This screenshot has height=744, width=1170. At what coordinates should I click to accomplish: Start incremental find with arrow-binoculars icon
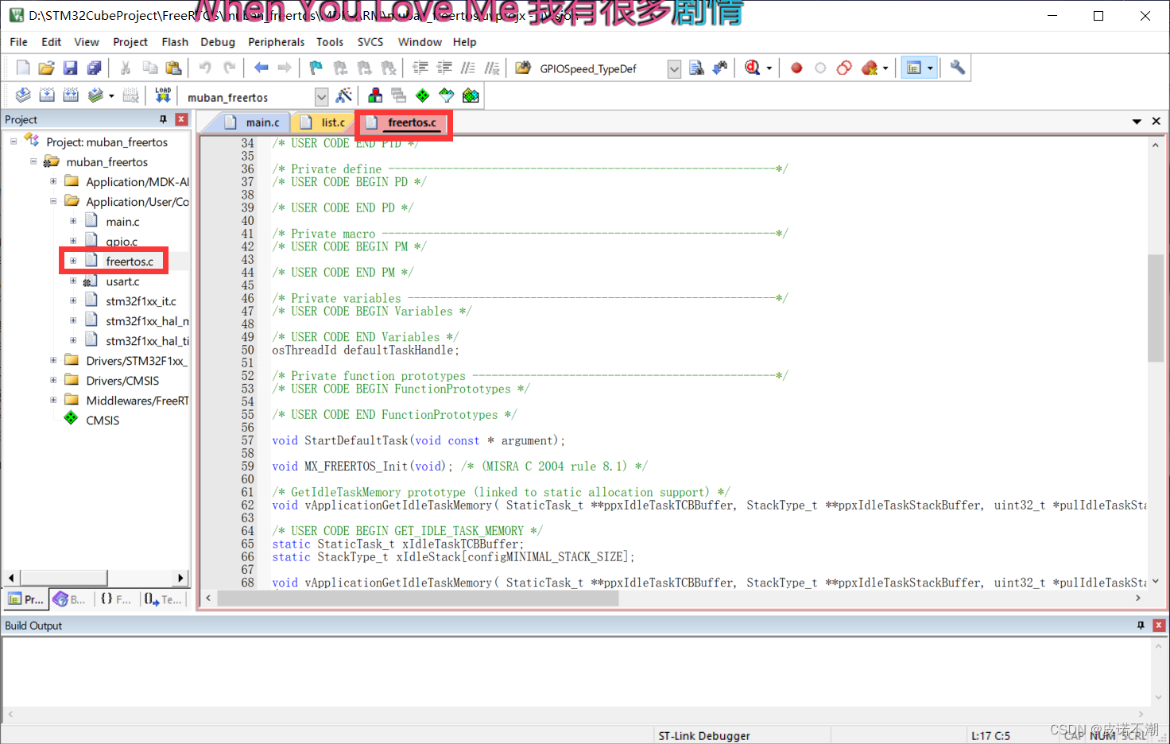pos(720,68)
